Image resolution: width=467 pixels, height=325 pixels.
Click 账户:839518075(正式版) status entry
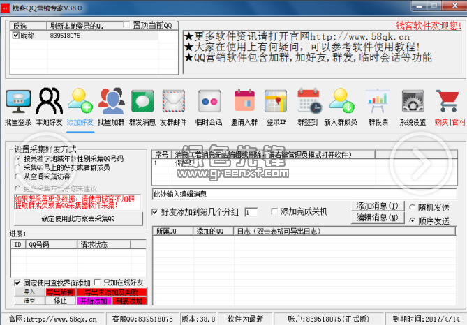pyautogui.click(x=329, y=319)
